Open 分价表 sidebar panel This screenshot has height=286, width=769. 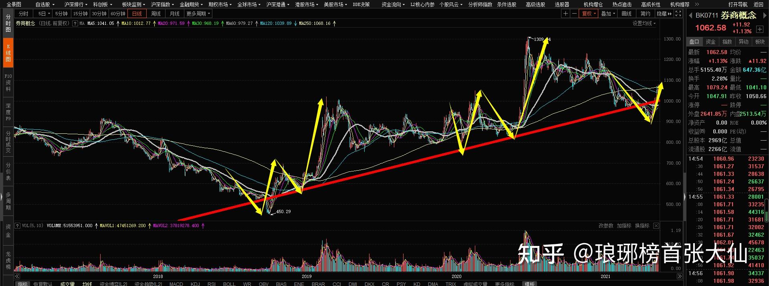click(x=8, y=171)
